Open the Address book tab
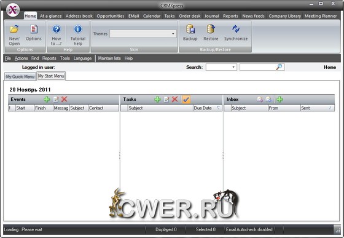344x238 pixels. (79, 16)
